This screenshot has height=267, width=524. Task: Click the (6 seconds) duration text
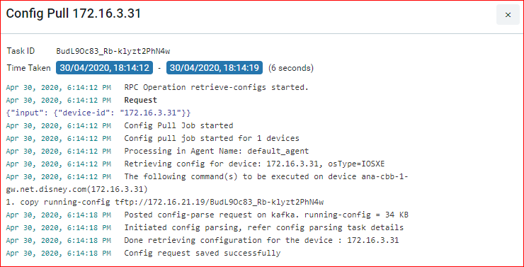click(x=291, y=68)
